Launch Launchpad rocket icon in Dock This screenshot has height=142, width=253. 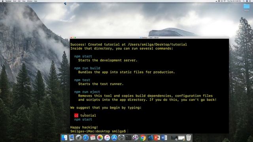tap(79, 138)
